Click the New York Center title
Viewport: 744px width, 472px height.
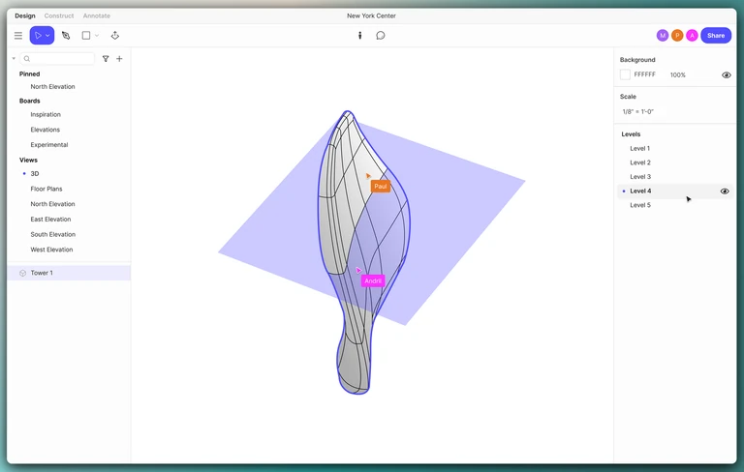(371, 15)
